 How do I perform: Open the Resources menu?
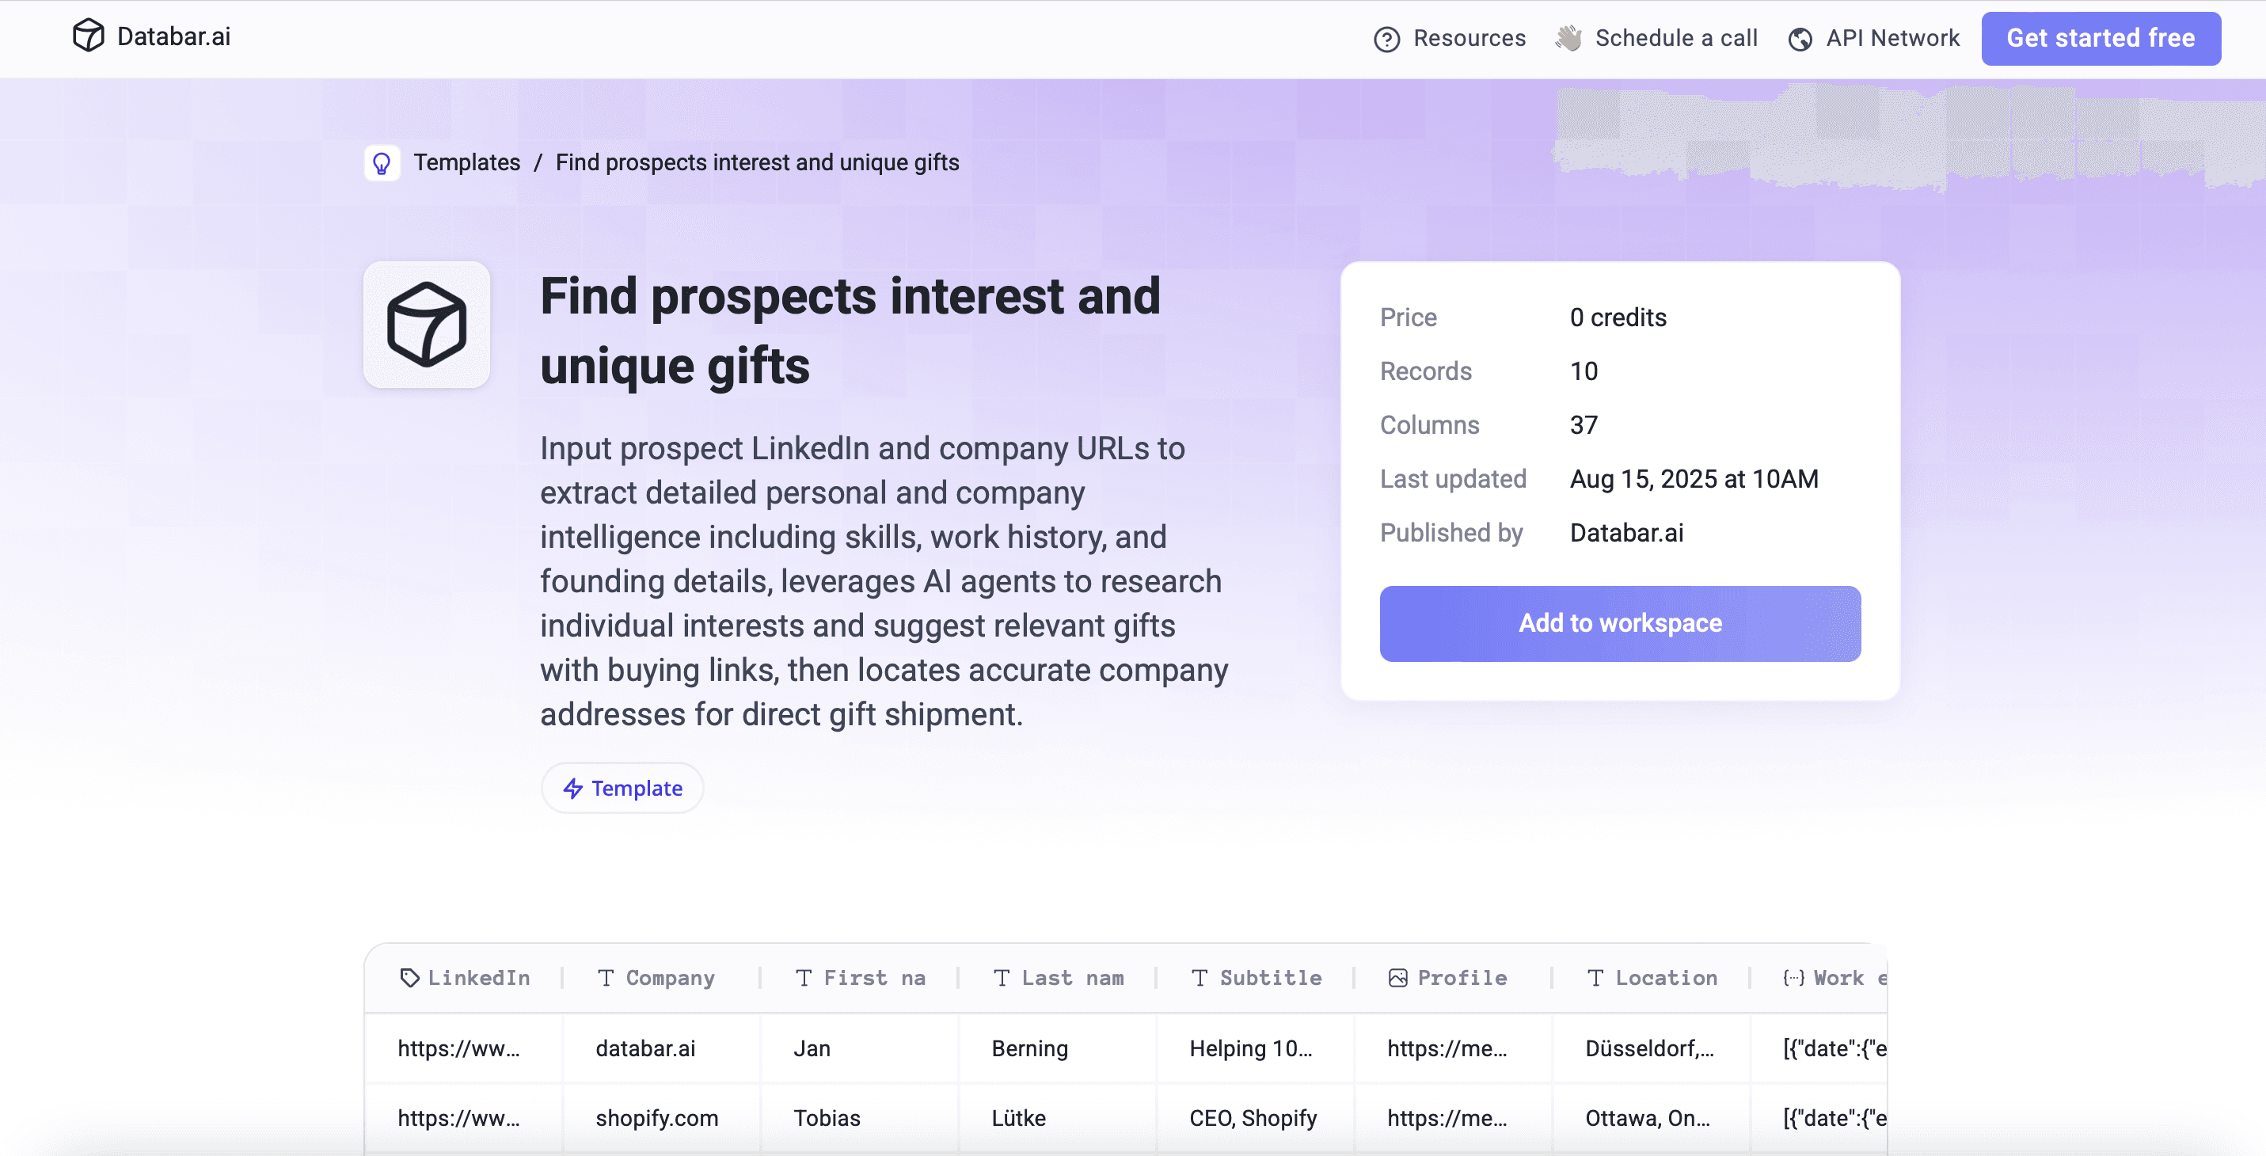[x=1469, y=39]
